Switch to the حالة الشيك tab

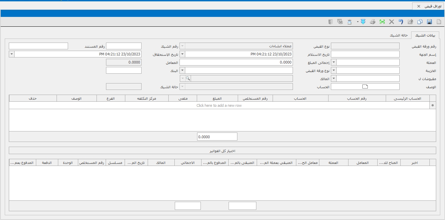click(399, 35)
